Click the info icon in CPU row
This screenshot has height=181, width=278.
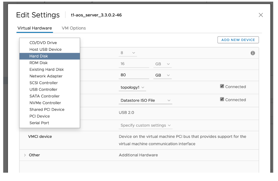click(x=252, y=53)
